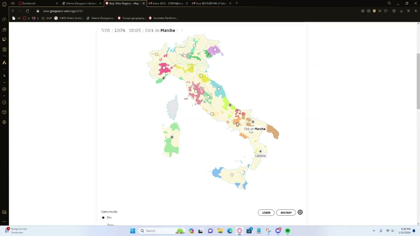Click the Sicily region pin

click(232, 175)
